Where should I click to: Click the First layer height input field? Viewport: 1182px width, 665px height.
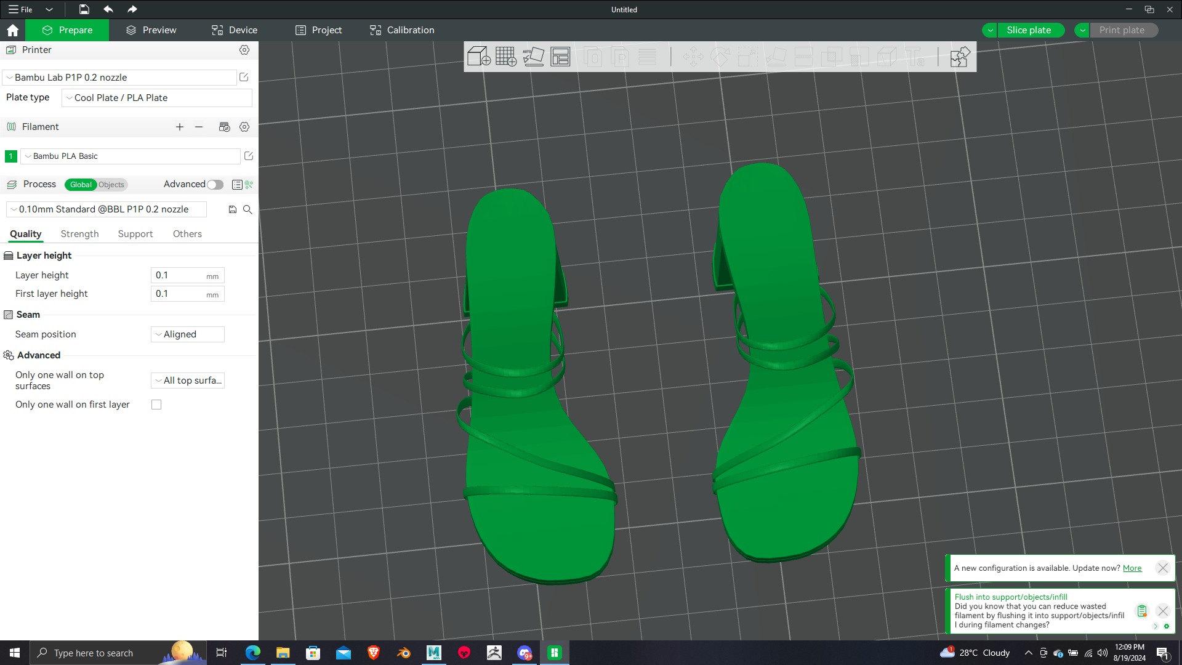click(x=188, y=294)
